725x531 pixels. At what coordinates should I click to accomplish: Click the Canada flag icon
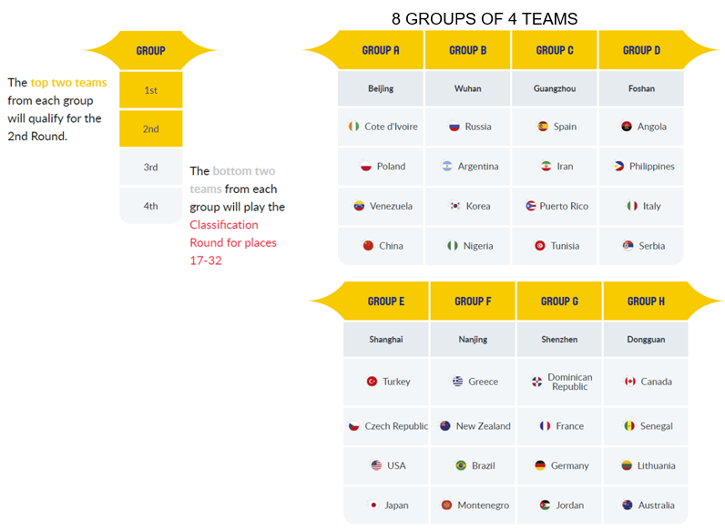tap(629, 381)
